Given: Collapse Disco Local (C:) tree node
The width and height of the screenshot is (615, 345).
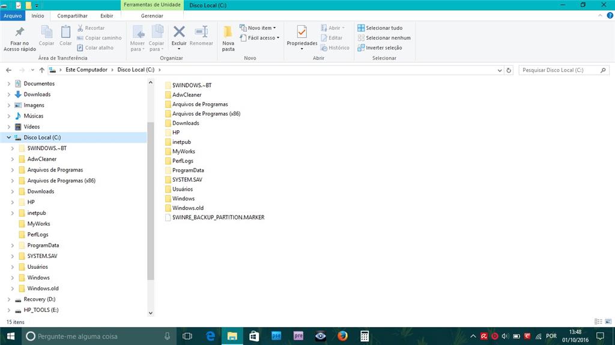Looking at the screenshot, I should [8, 137].
